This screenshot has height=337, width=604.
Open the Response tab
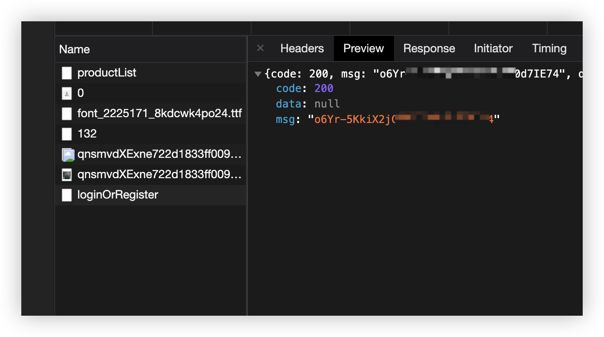429,48
